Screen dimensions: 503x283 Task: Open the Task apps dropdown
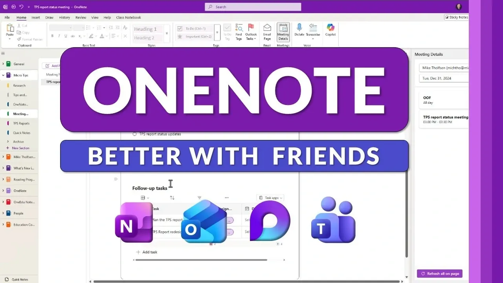(270, 198)
